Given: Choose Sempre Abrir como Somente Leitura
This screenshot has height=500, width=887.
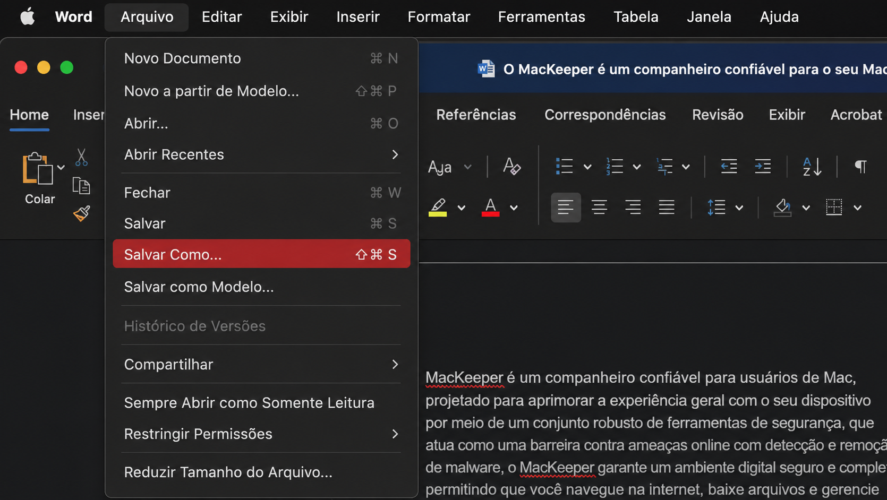Looking at the screenshot, I should click(x=261, y=403).
